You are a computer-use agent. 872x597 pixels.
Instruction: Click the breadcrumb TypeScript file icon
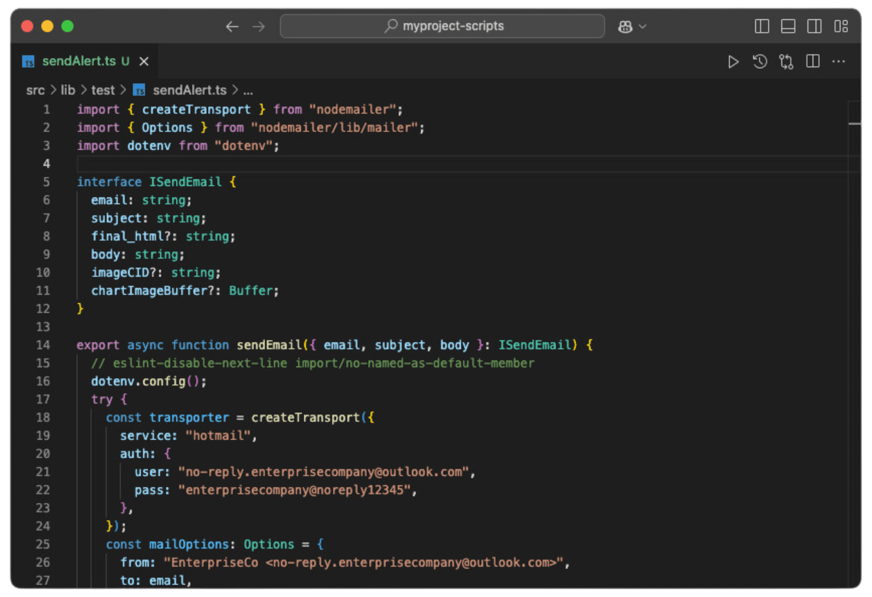point(139,90)
